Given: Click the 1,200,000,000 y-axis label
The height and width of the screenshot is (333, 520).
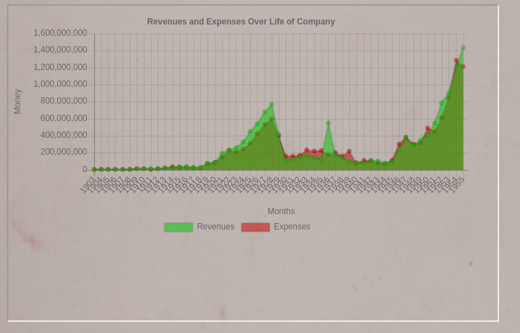Looking at the screenshot, I should (60, 67).
